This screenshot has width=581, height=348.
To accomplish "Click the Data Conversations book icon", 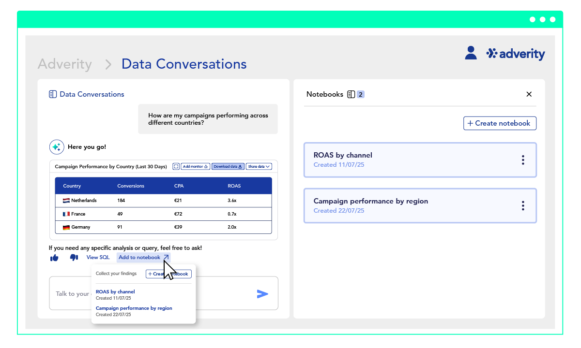I will pos(53,94).
